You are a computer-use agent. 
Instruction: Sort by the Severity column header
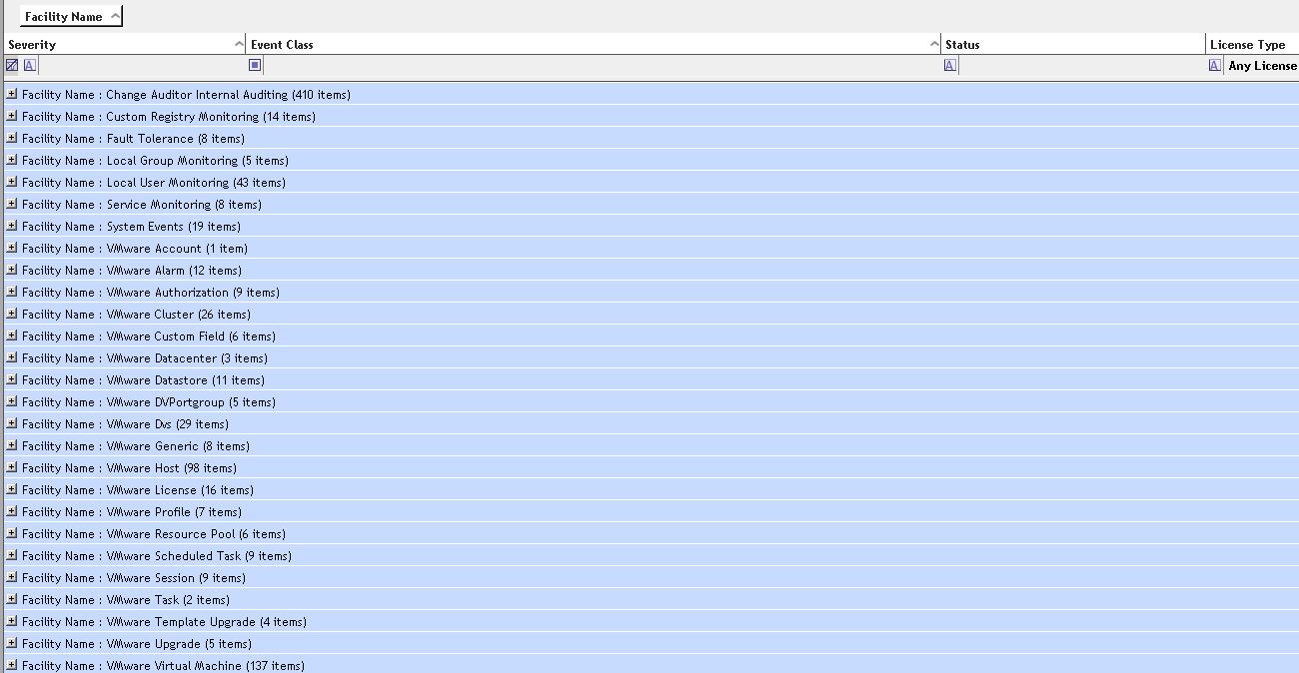pos(120,45)
